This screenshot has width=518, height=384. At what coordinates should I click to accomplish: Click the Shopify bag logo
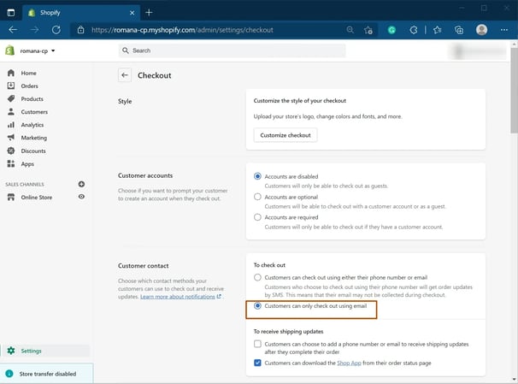[x=10, y=50]
